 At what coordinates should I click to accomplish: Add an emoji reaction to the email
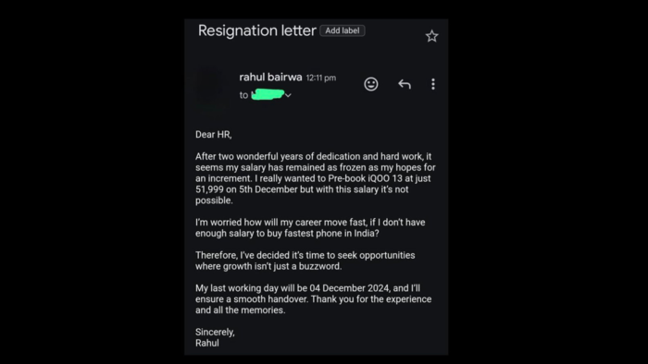coord(370,84)
